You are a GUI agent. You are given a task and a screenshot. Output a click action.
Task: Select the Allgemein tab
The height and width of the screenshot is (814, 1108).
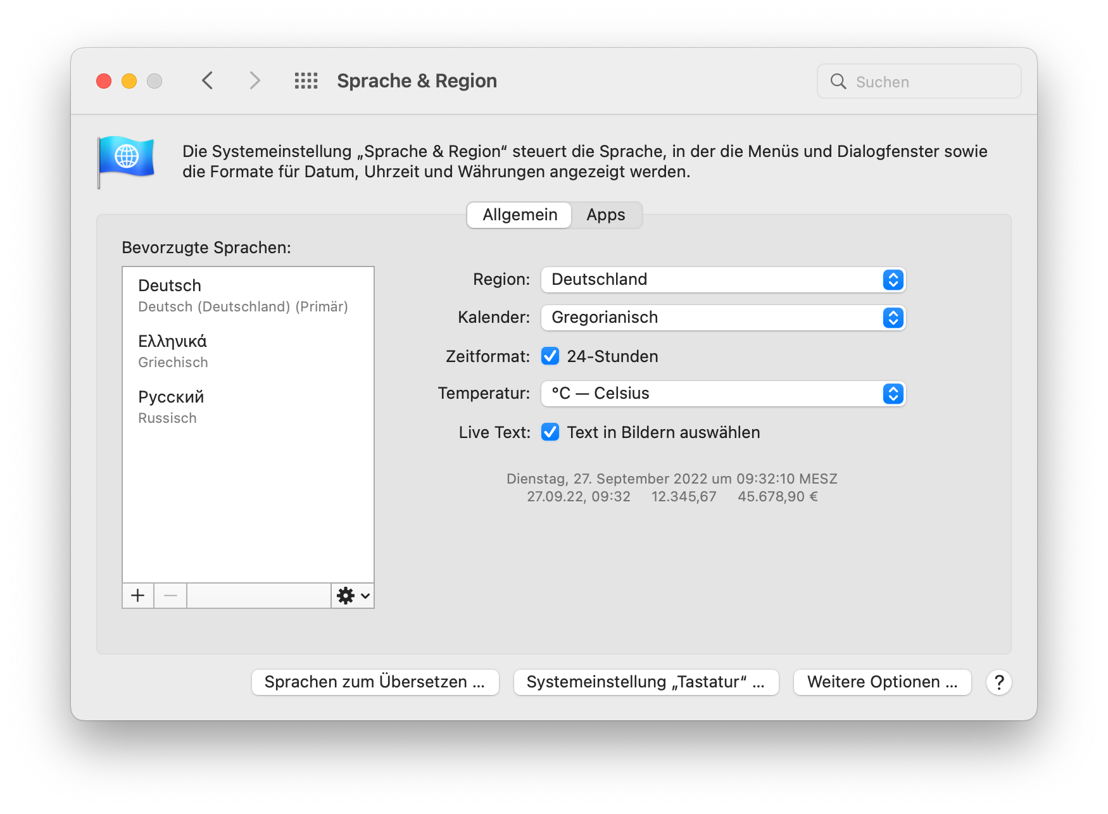520,215
